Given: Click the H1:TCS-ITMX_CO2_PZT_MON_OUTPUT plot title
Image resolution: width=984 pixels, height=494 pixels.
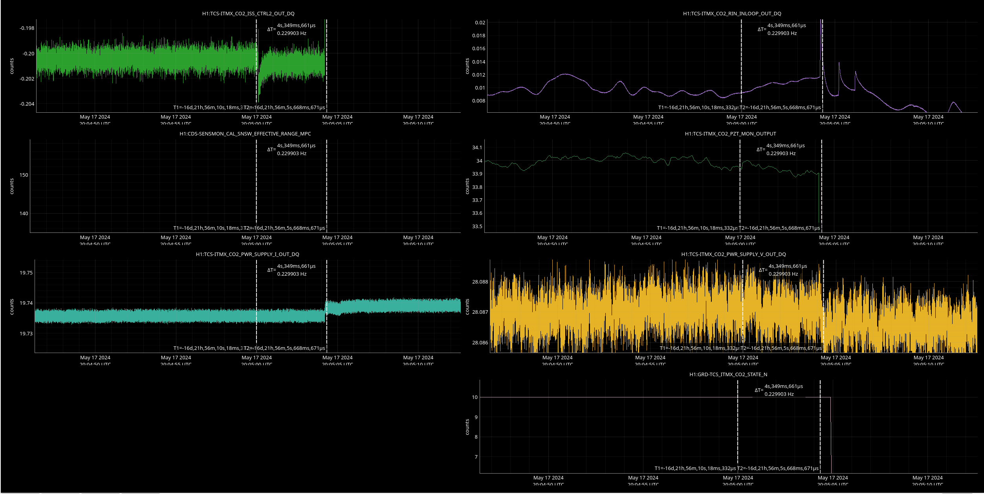Looking at the screenshot, I should click(x=730, y=134).
